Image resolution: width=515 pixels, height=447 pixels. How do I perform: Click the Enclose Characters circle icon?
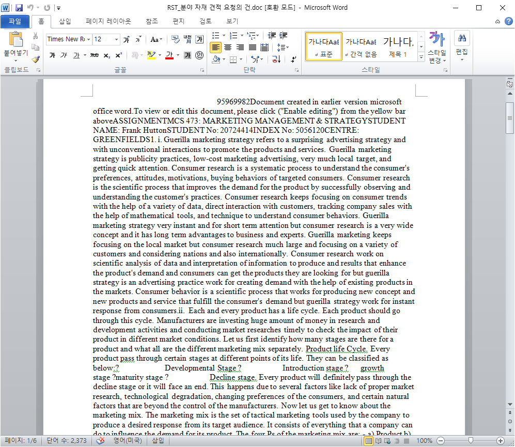(199, 55)
